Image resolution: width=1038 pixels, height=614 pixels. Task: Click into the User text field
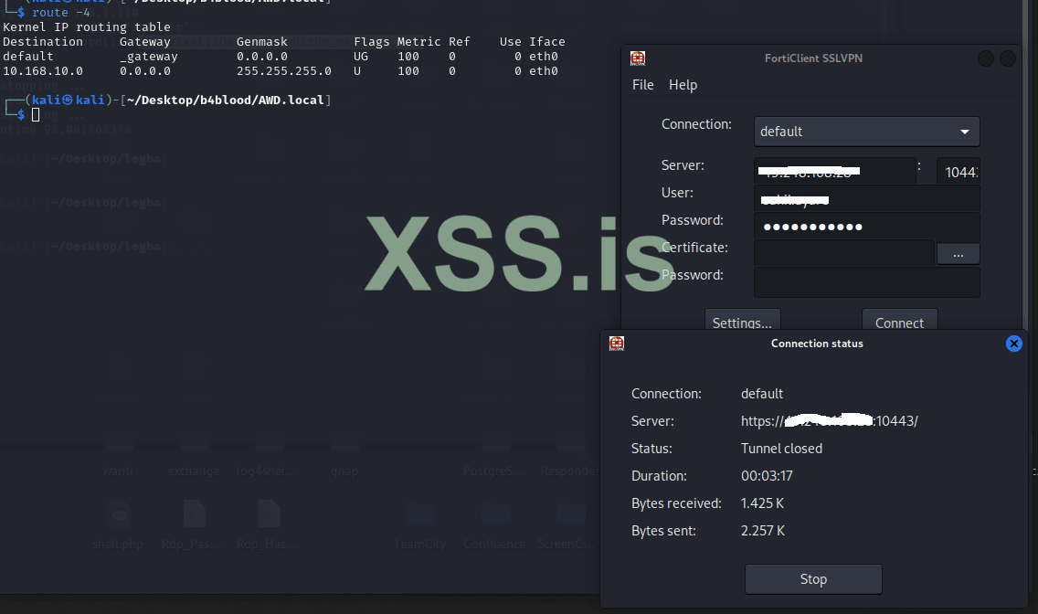866,198
